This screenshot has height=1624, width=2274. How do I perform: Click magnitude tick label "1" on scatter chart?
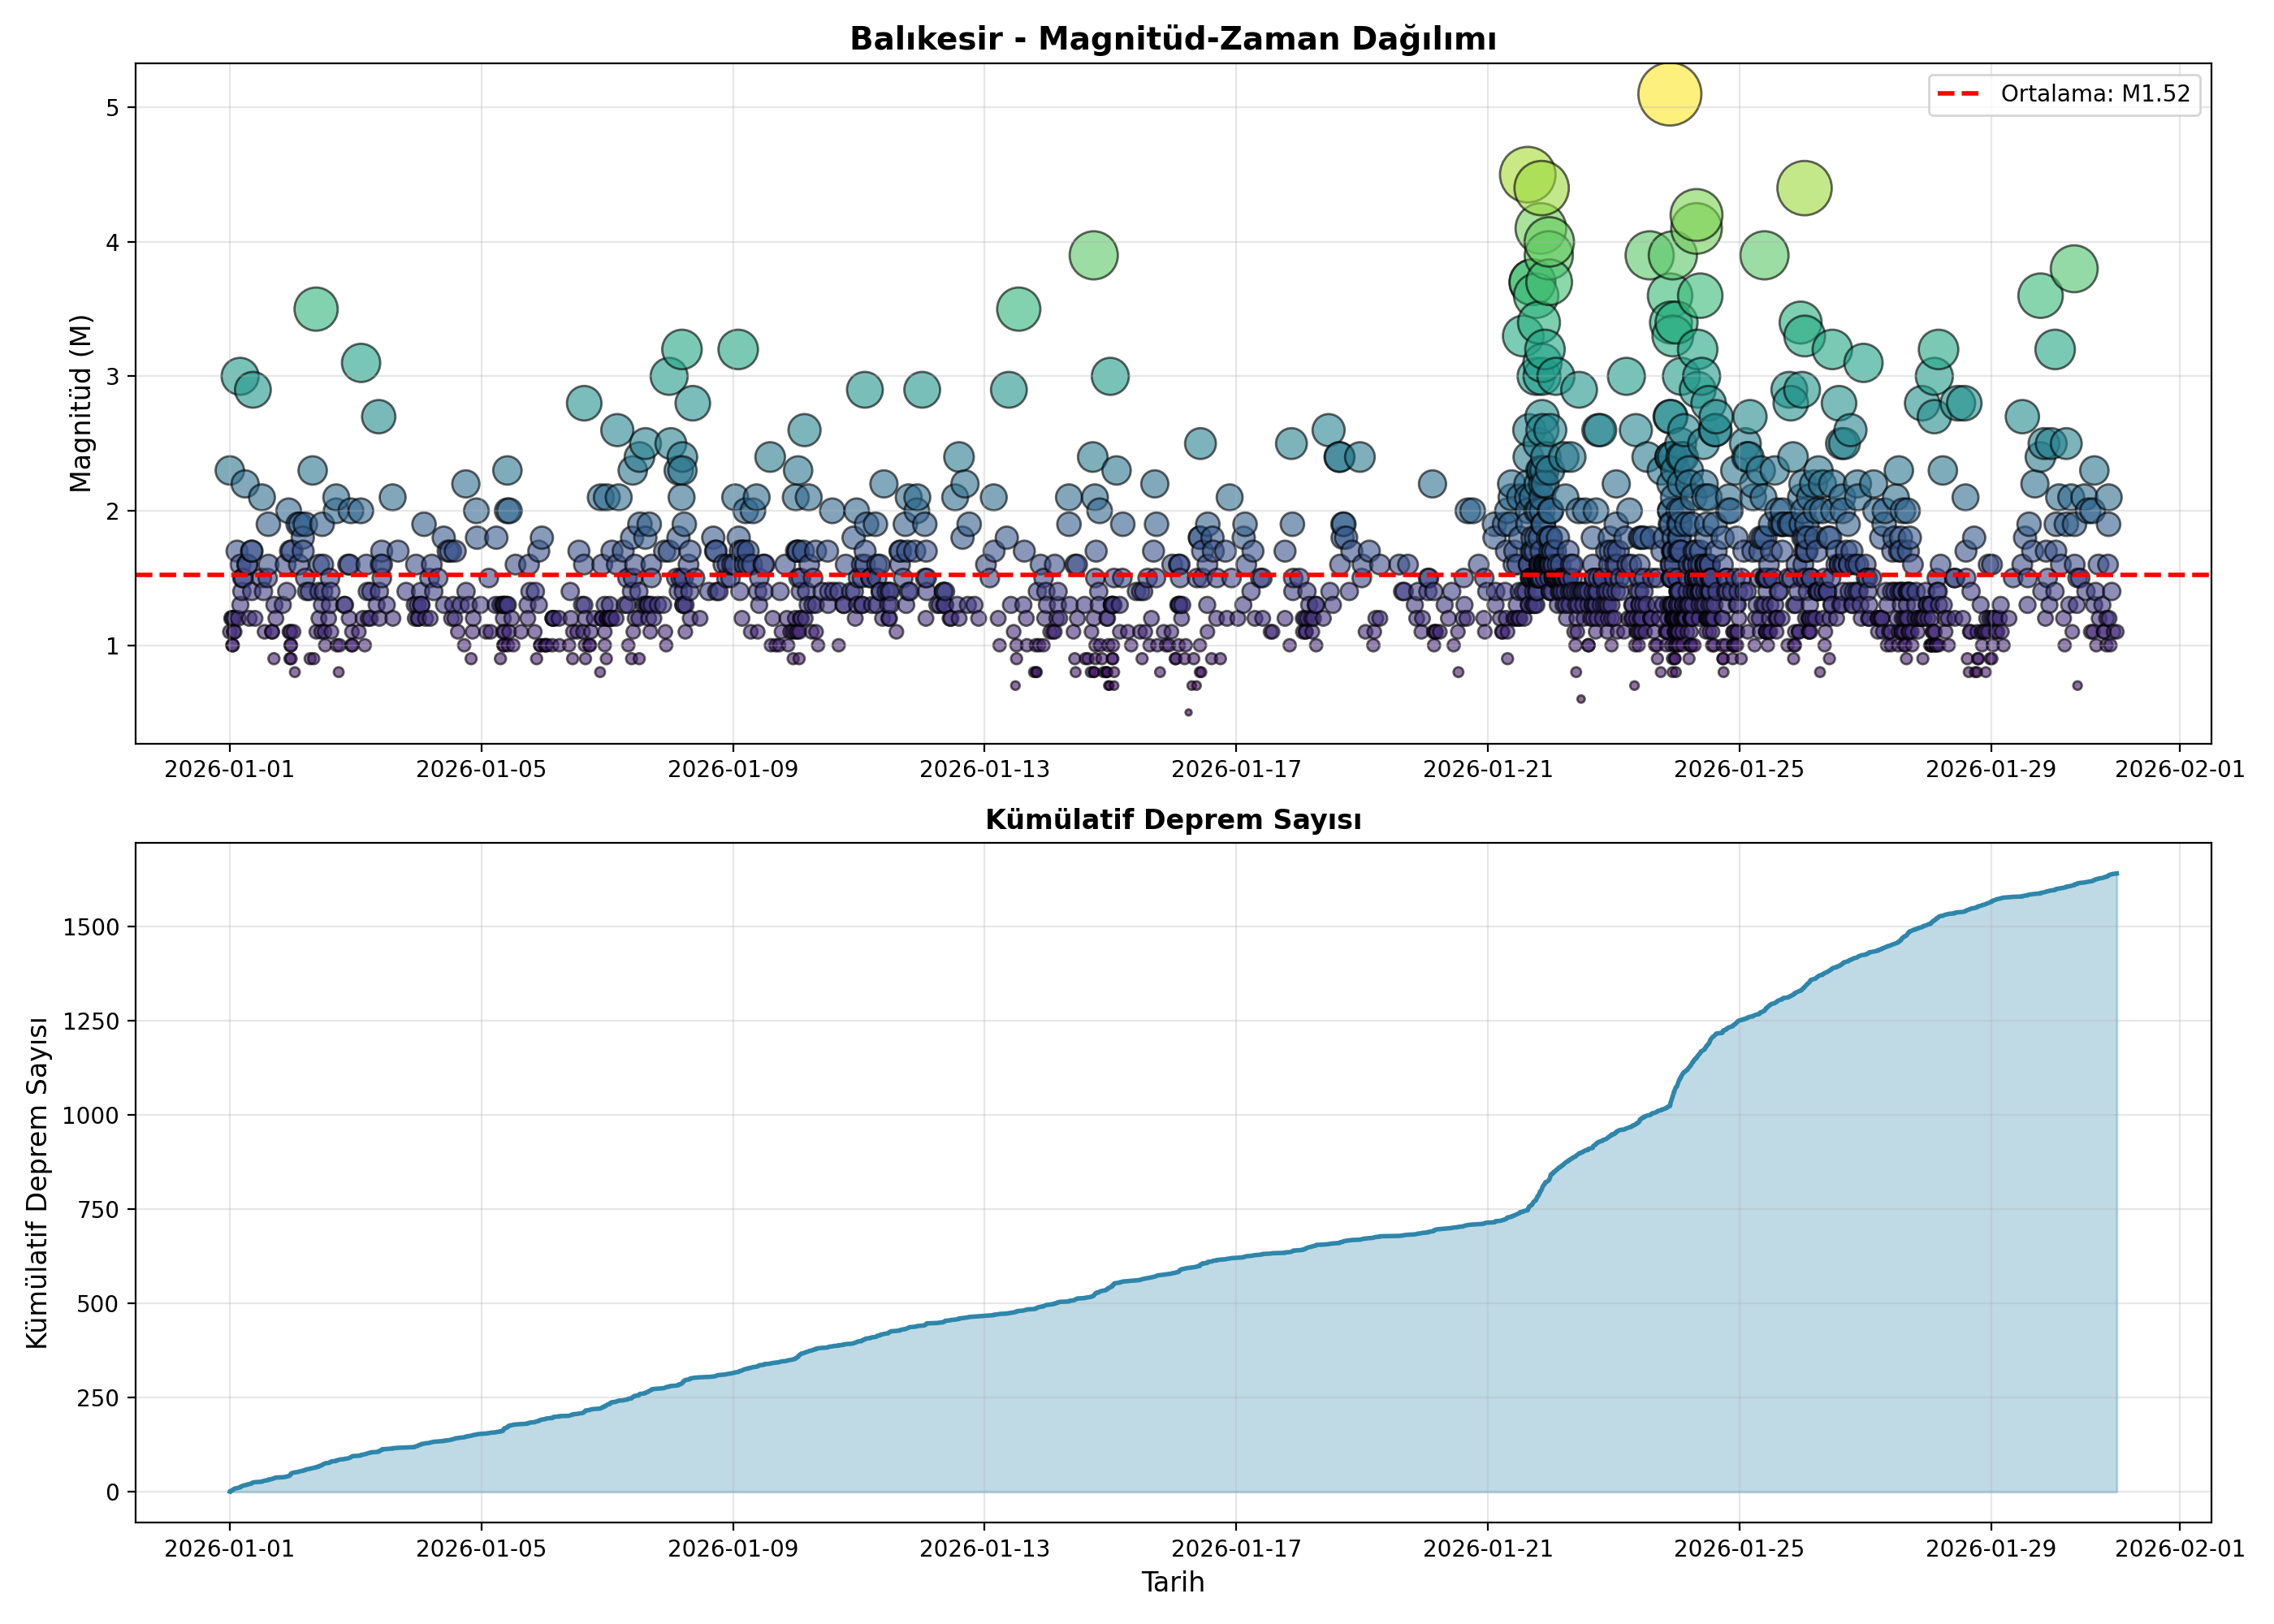pos(112,647)
